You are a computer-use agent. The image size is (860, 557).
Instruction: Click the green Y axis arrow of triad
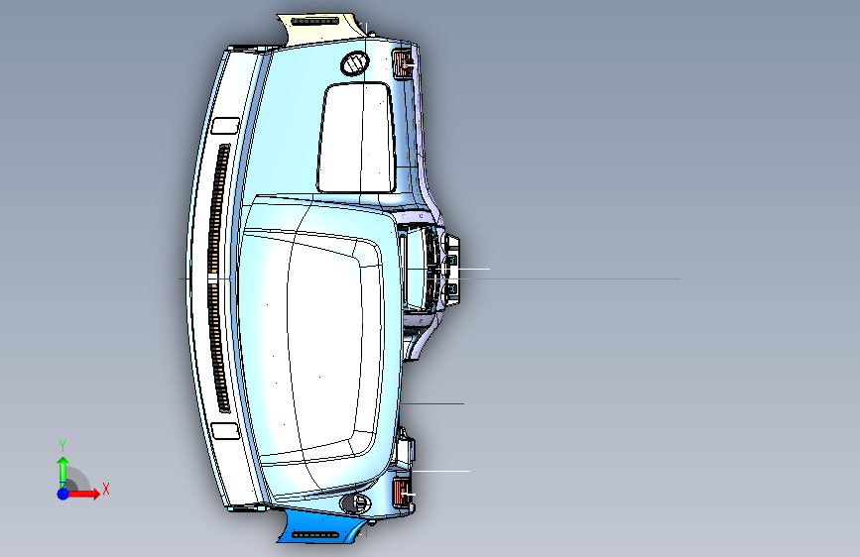[62, 471]
